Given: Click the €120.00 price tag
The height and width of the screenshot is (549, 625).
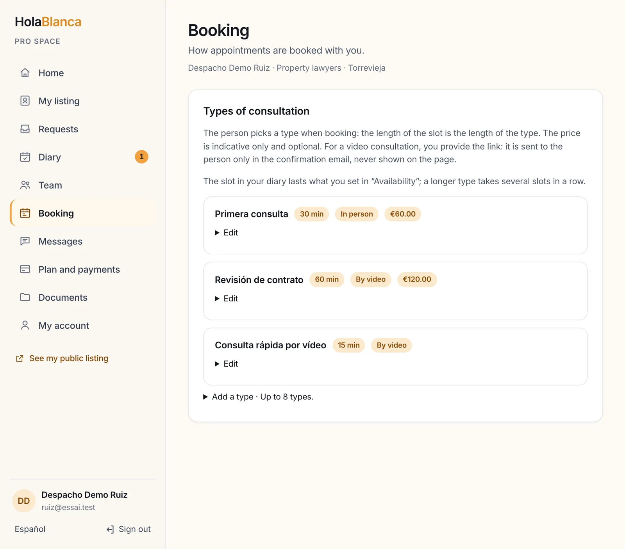Looking at the screenshot, I should pos(417,280).
